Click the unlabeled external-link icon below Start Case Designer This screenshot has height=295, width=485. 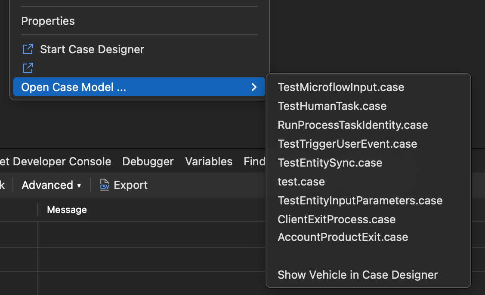coord(28,68)
